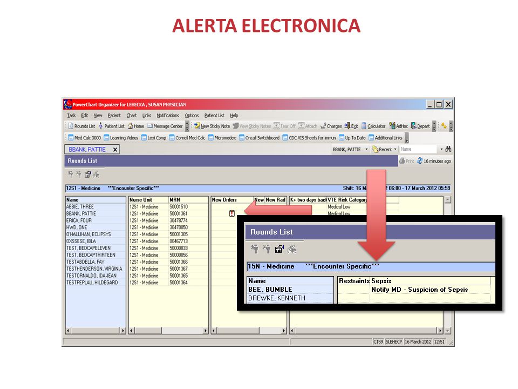The width and height of the screenshot is (518, 389).
Task: Open Charges from the toolbar
Action: [x=331, y=126]
